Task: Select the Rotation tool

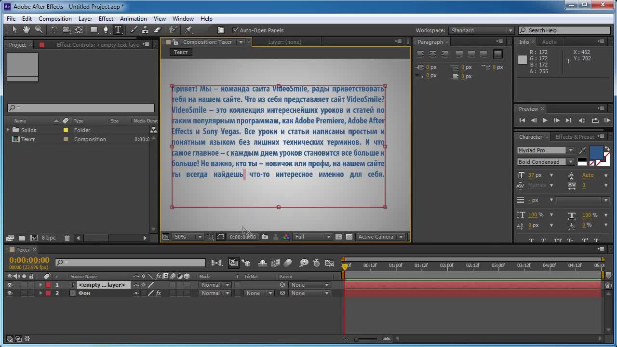Action: [54, 30]
